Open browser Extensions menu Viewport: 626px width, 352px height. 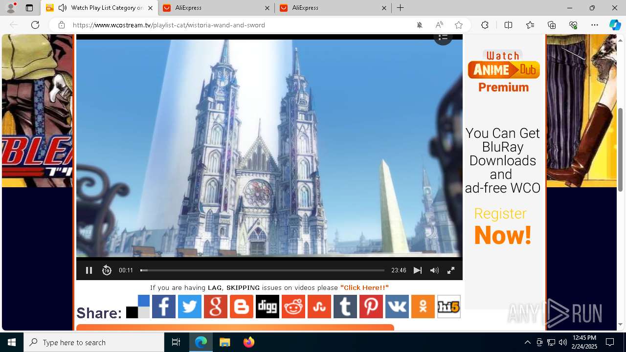pyautogui.click(x=485, y=25)
